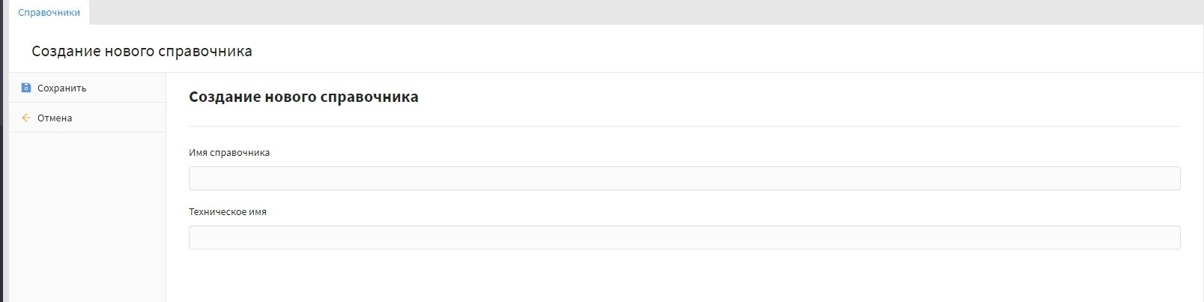The height and width of the screenshot is (302, 1204).
Task: Click the top page title Создание нового справочника
Action: pos(142,51)
